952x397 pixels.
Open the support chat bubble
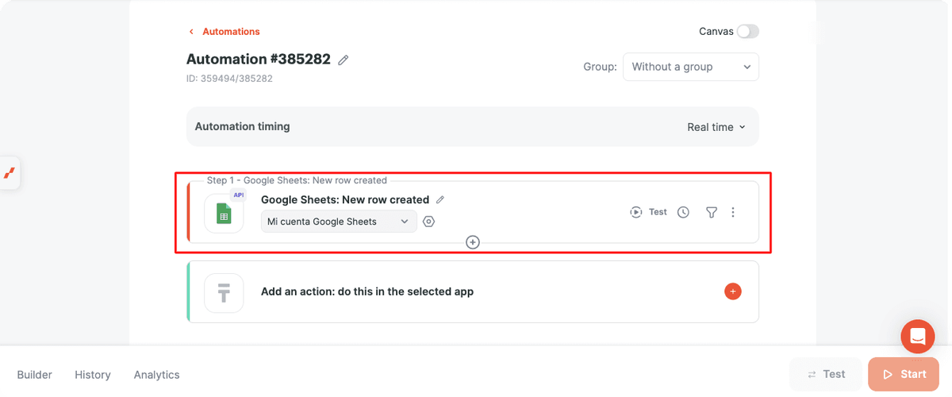(918, 337)
